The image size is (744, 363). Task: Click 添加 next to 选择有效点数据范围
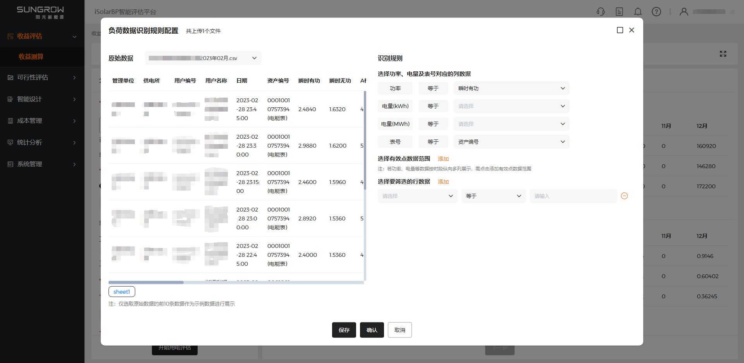click(443, 159)
